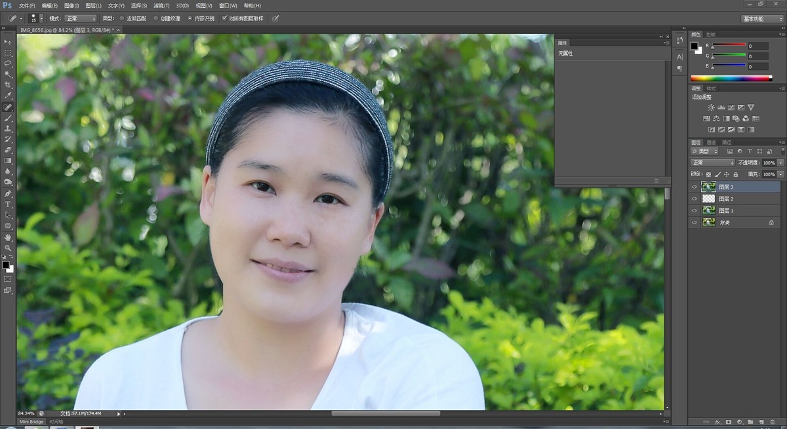Select the Lasso tool
Image resolution: width=787 pixels, height=429 pixels.
[x=8, y=64]
